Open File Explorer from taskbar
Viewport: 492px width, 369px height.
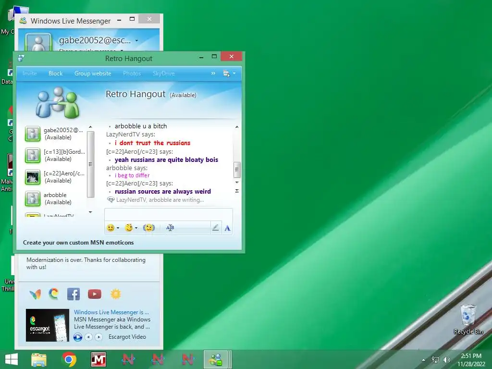coord(39,359)
